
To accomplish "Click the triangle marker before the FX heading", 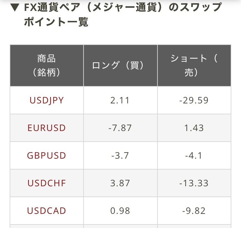I will coord(15,7).
